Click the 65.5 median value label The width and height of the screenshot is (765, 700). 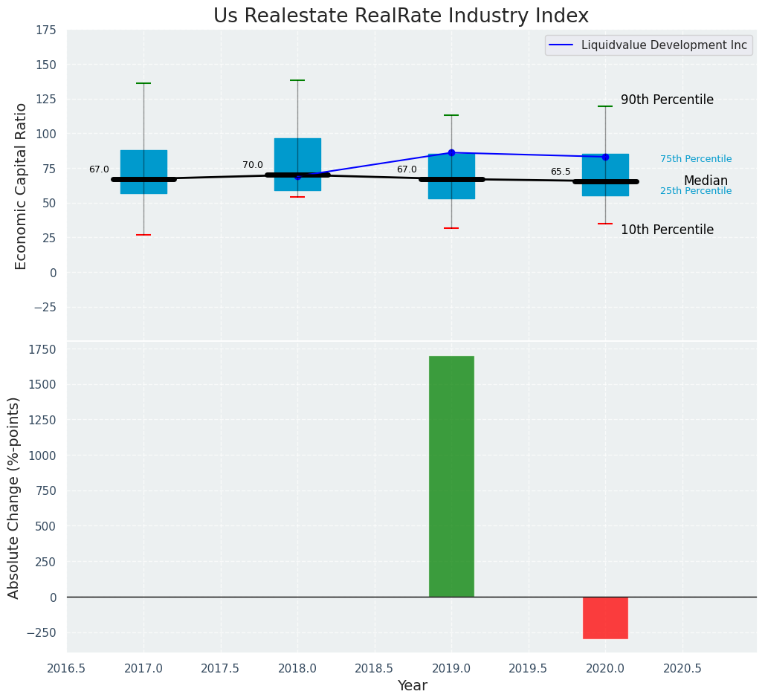click(x=561, y=172)
